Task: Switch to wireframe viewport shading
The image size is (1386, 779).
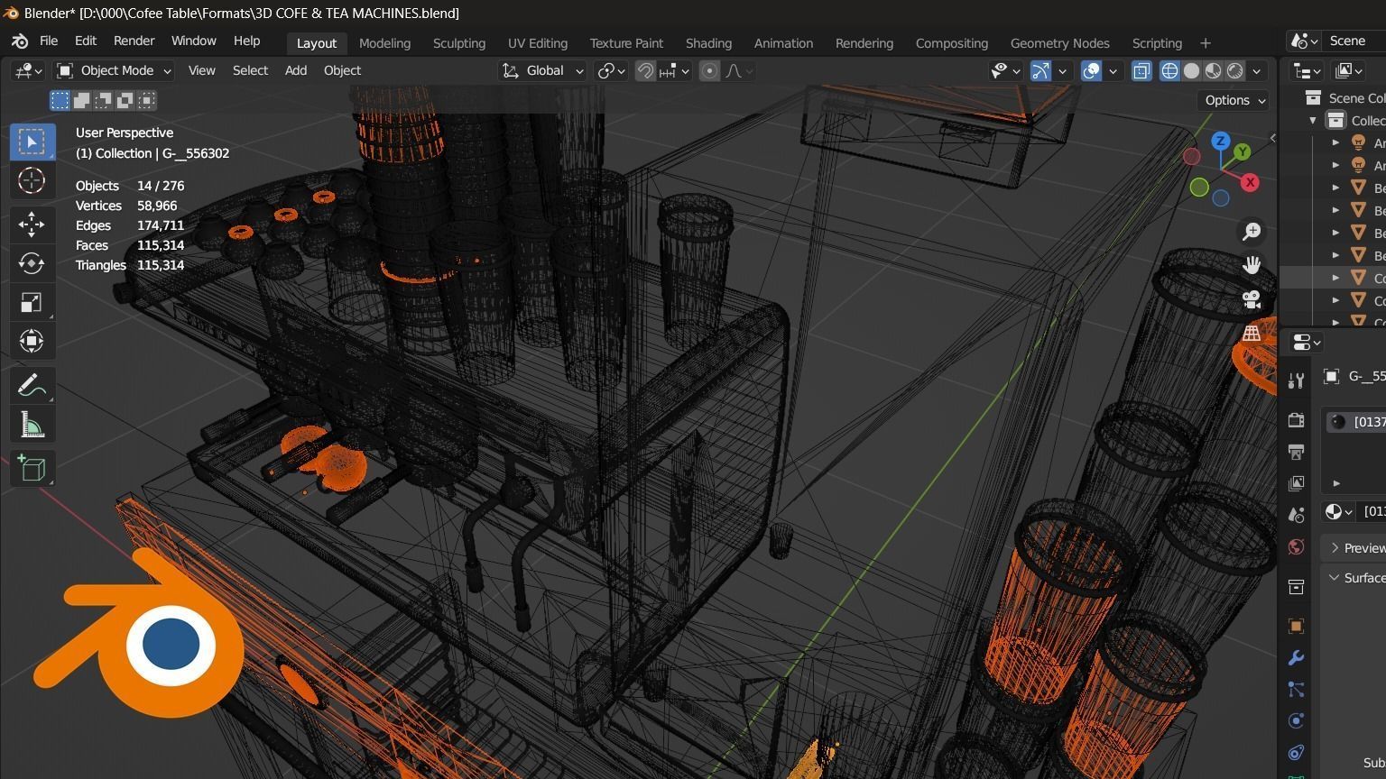Action: coord(1169,71)
